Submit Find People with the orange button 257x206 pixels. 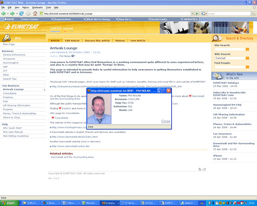point(247,67)
